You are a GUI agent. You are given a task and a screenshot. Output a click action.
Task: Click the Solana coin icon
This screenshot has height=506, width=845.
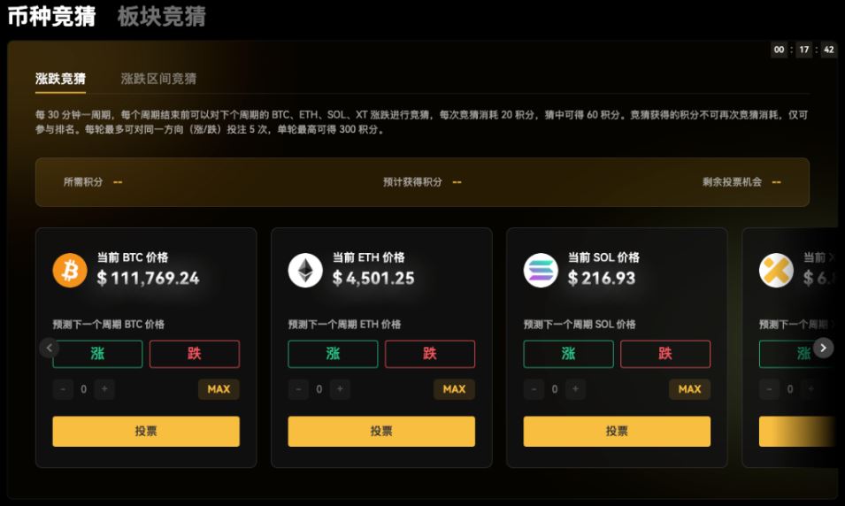pos(541,271)
